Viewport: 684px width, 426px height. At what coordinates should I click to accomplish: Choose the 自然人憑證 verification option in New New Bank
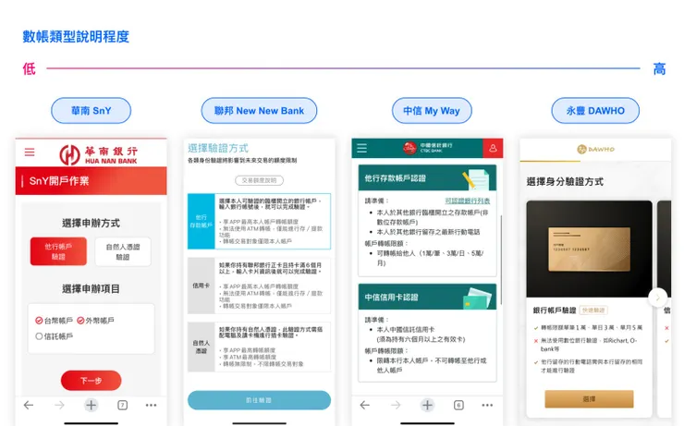(259, 347)
